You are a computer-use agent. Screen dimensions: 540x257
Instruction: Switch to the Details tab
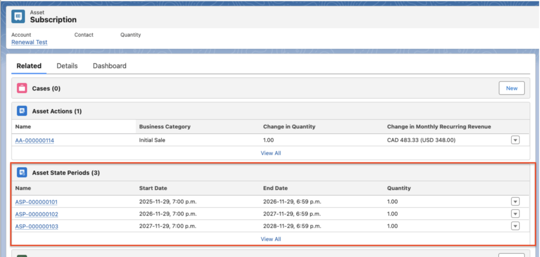(x=67, y=66)
